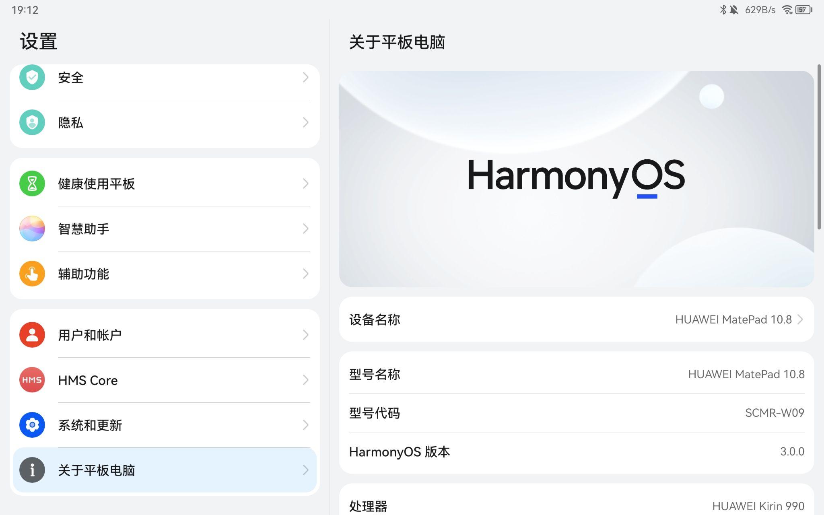Click the right panel vertical scrollbar
Image resolution: width=824 pixels, height=515 pixels.
(x=819, y=147)
